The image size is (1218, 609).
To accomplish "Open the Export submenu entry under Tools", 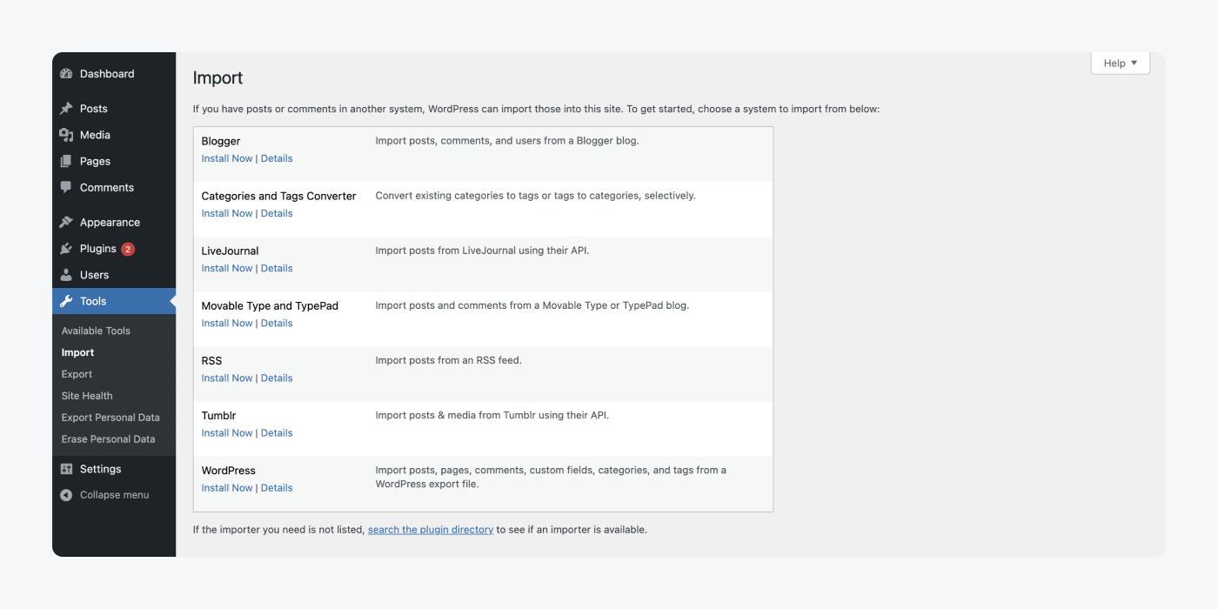I will click(x=77, y=373).
